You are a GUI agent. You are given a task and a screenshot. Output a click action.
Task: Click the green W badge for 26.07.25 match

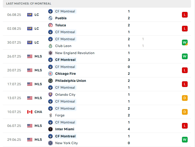tap(185, 56)
